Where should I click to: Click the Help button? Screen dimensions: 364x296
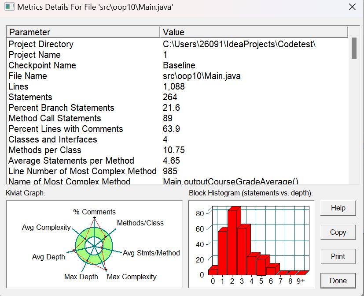[338, 208]
